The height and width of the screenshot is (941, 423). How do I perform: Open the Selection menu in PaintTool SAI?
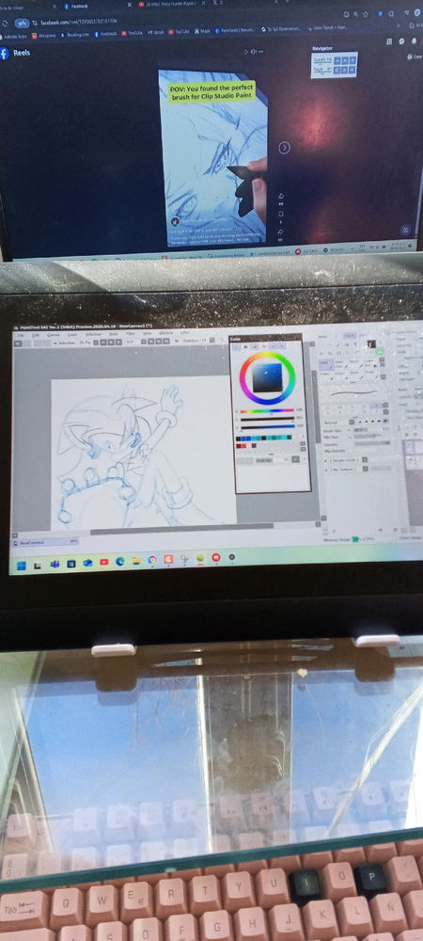click(93, 335)
